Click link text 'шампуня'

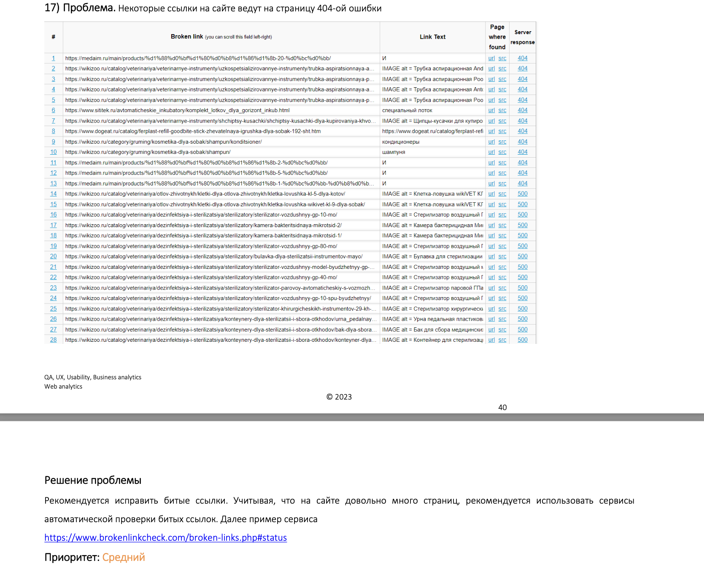[394, 152]
